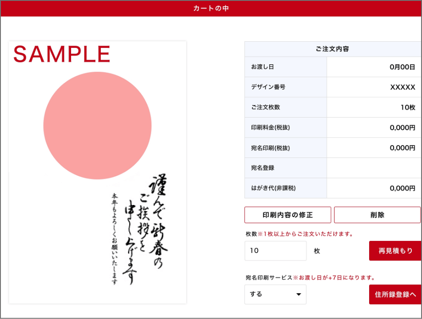The image size is (422, 319).
Task: Click the 印刷内容の修正 button
Action: [x=287, y=215]
